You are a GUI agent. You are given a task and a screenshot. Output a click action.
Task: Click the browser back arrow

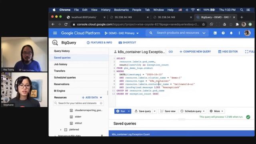[53, 24]
